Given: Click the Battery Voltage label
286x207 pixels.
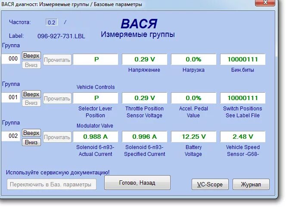Looking at the screenshot, I should click(193, 151).
